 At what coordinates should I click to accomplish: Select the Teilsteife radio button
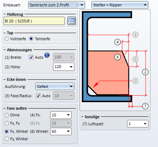click(x=31, y=39)
